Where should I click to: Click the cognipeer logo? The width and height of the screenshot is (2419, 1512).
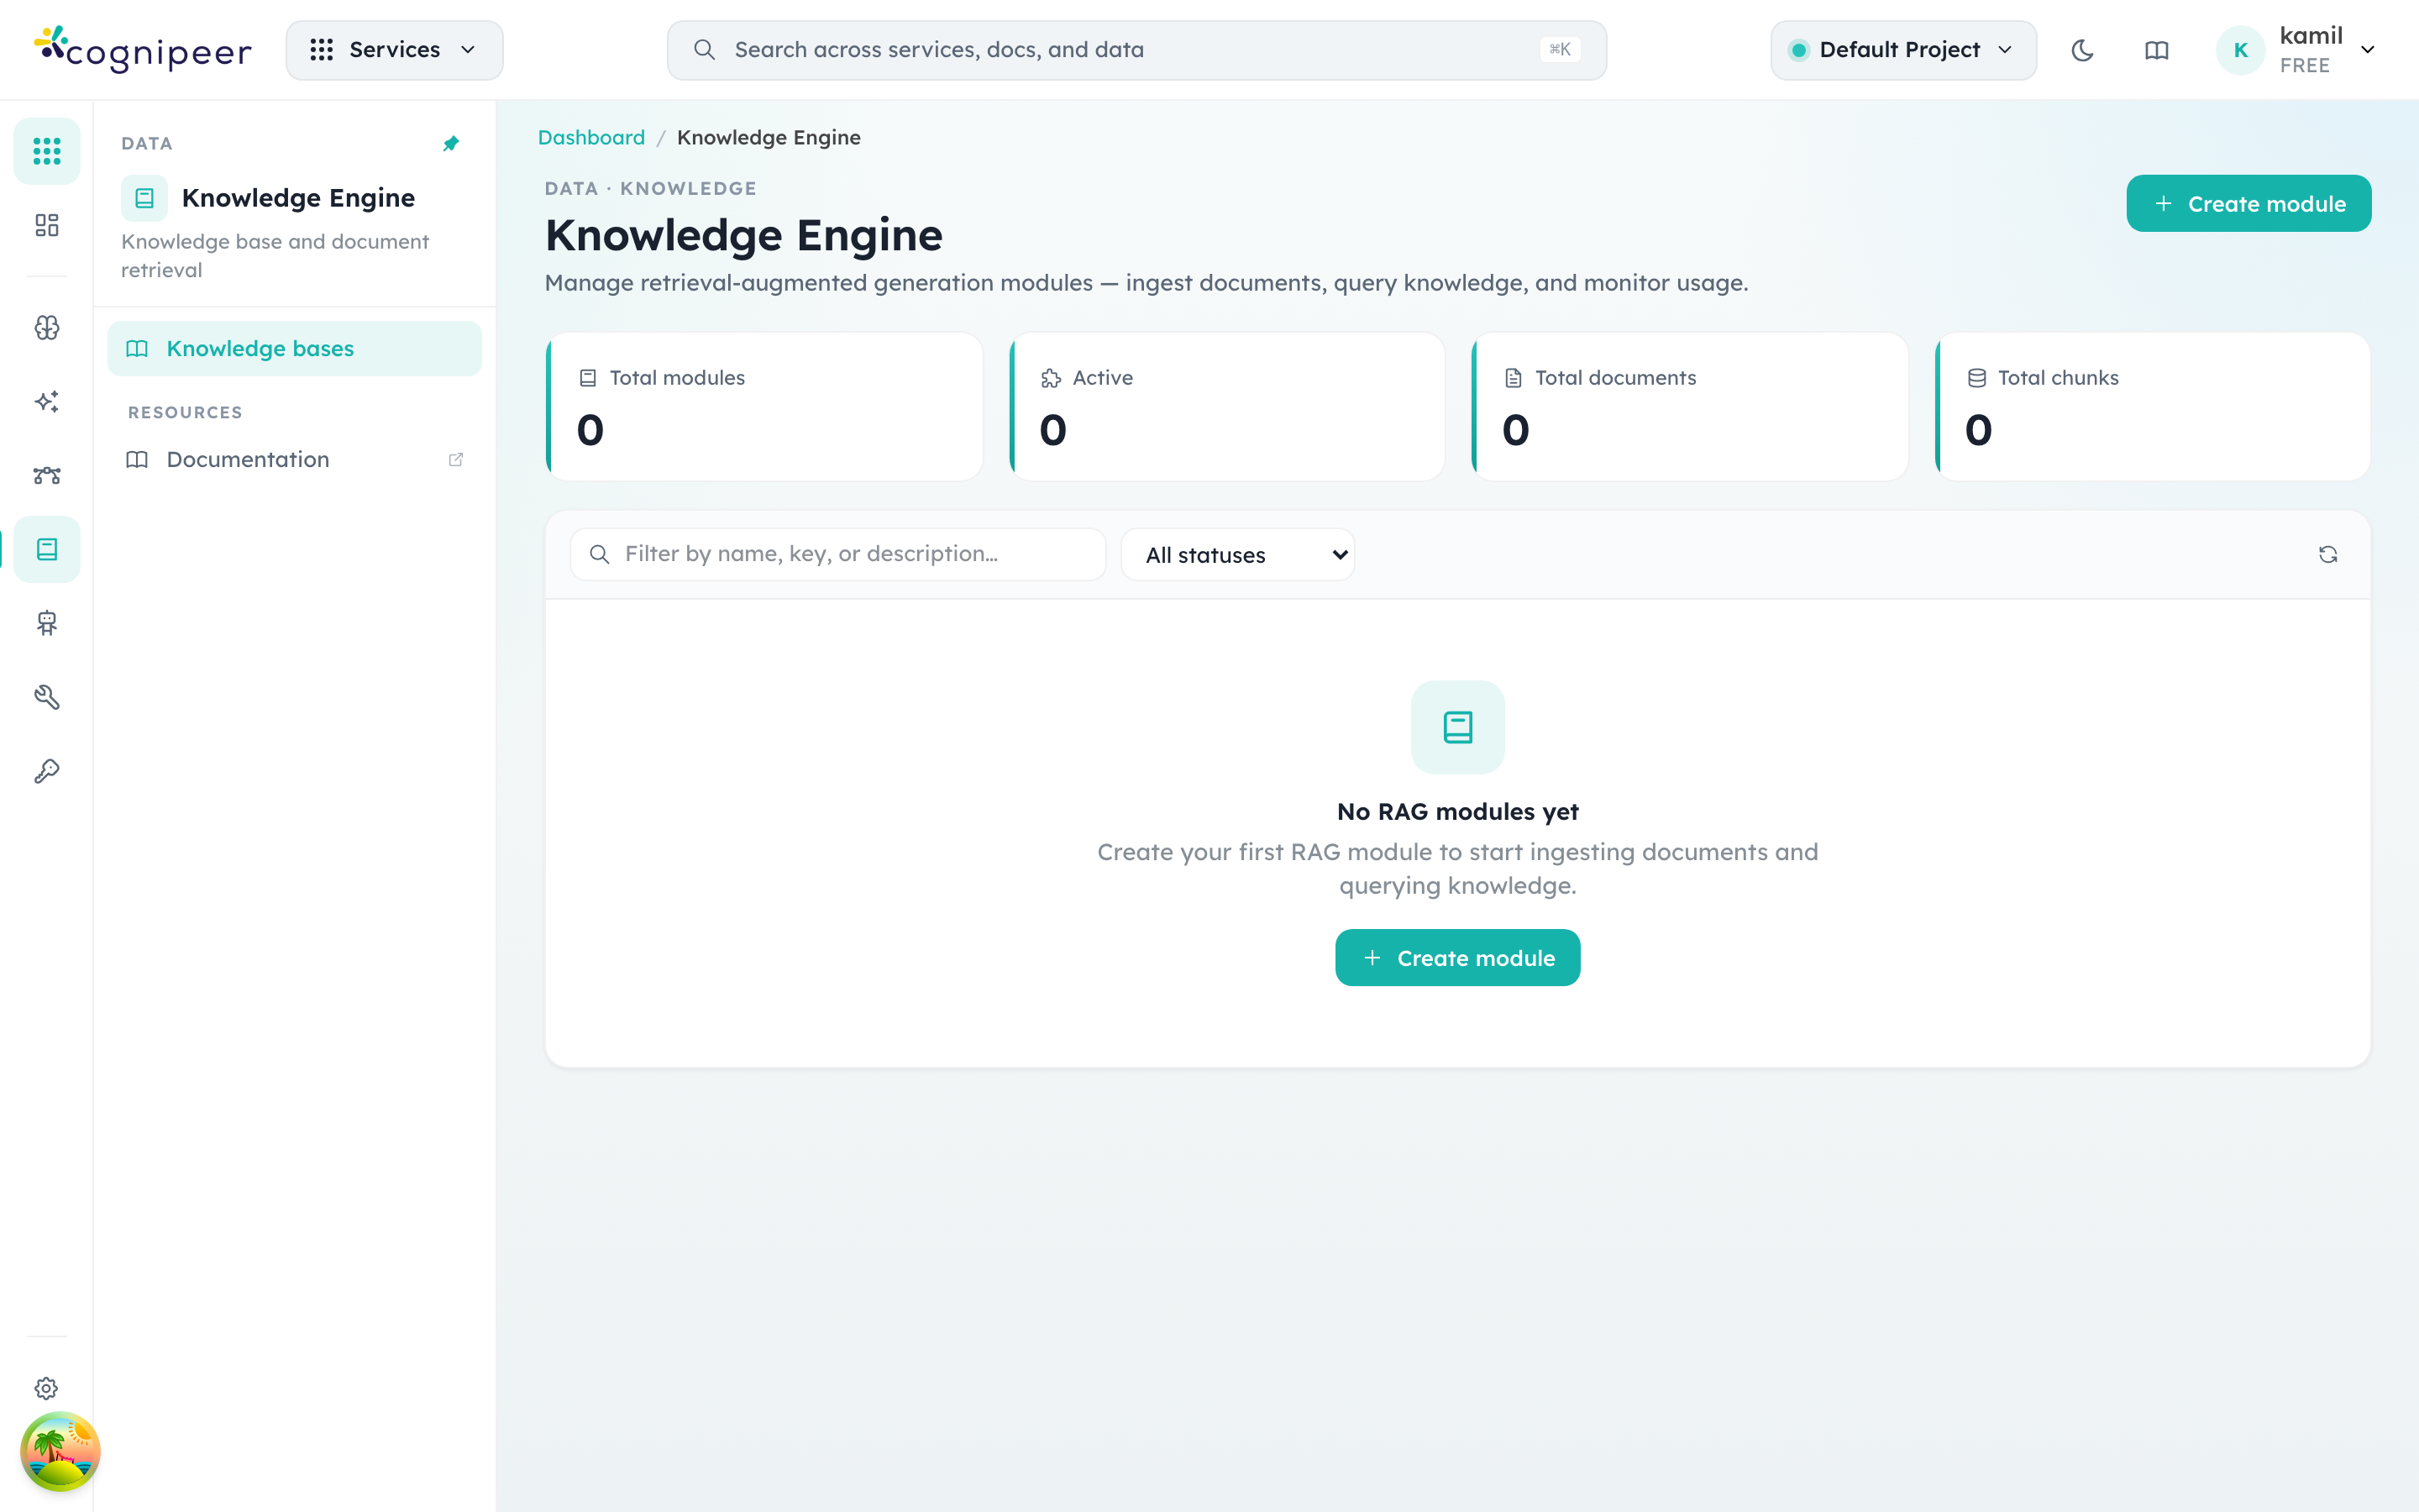point(142,49)
